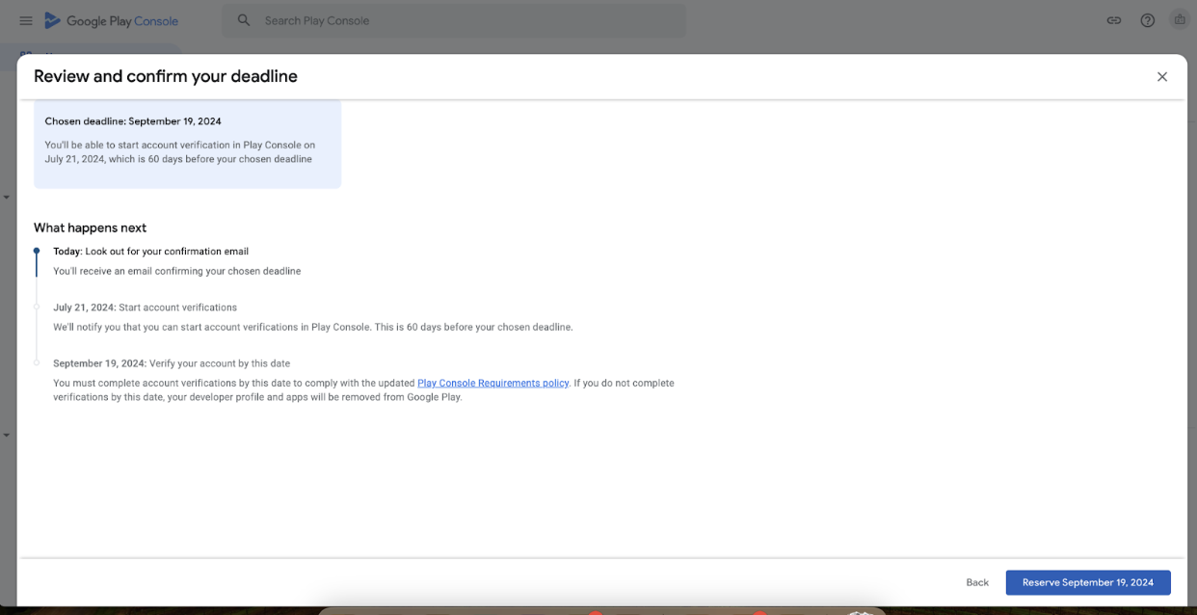Click the Back button
1197x615 pixels.
point(977,582)
